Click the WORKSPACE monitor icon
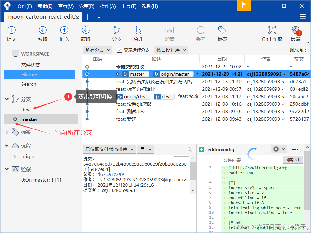Viewport: 311px width, 233px height. (15, 53)
